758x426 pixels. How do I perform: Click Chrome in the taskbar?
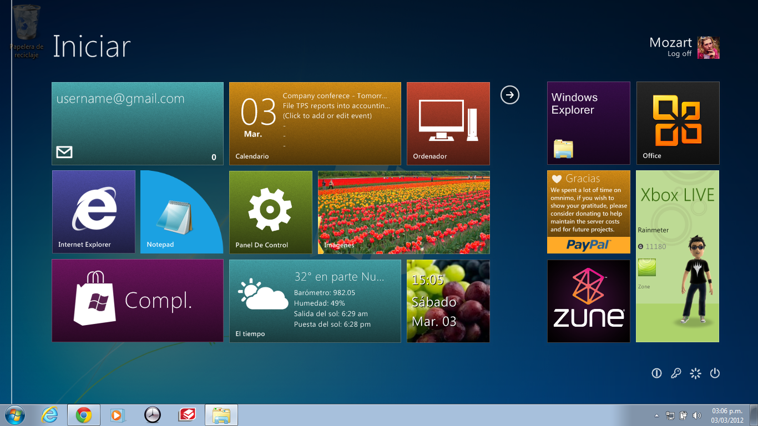84,415
